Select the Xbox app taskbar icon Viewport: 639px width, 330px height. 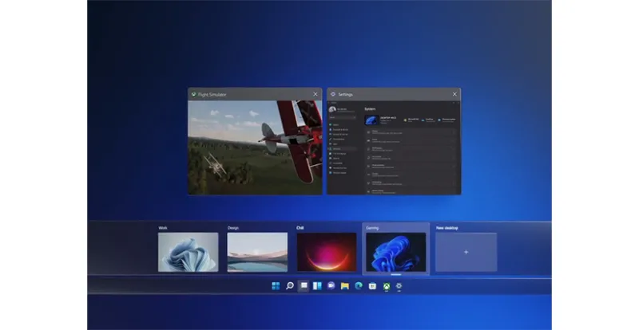[x=387, y=286]
